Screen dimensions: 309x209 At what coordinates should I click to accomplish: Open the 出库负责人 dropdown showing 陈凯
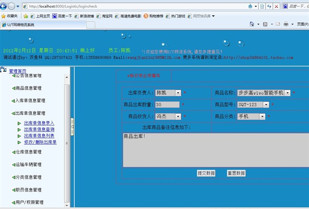168,93
